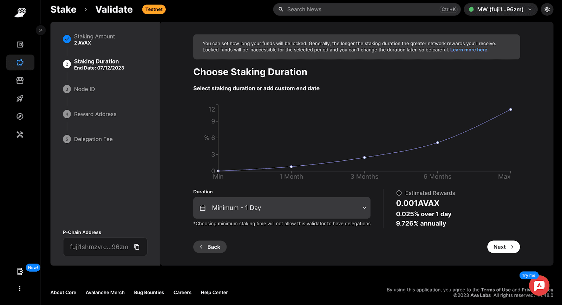The height and width of the screenshot is (305, 562).
Task: Open the three-dot more menu in sidebar
Action: [x=20, y=289]
